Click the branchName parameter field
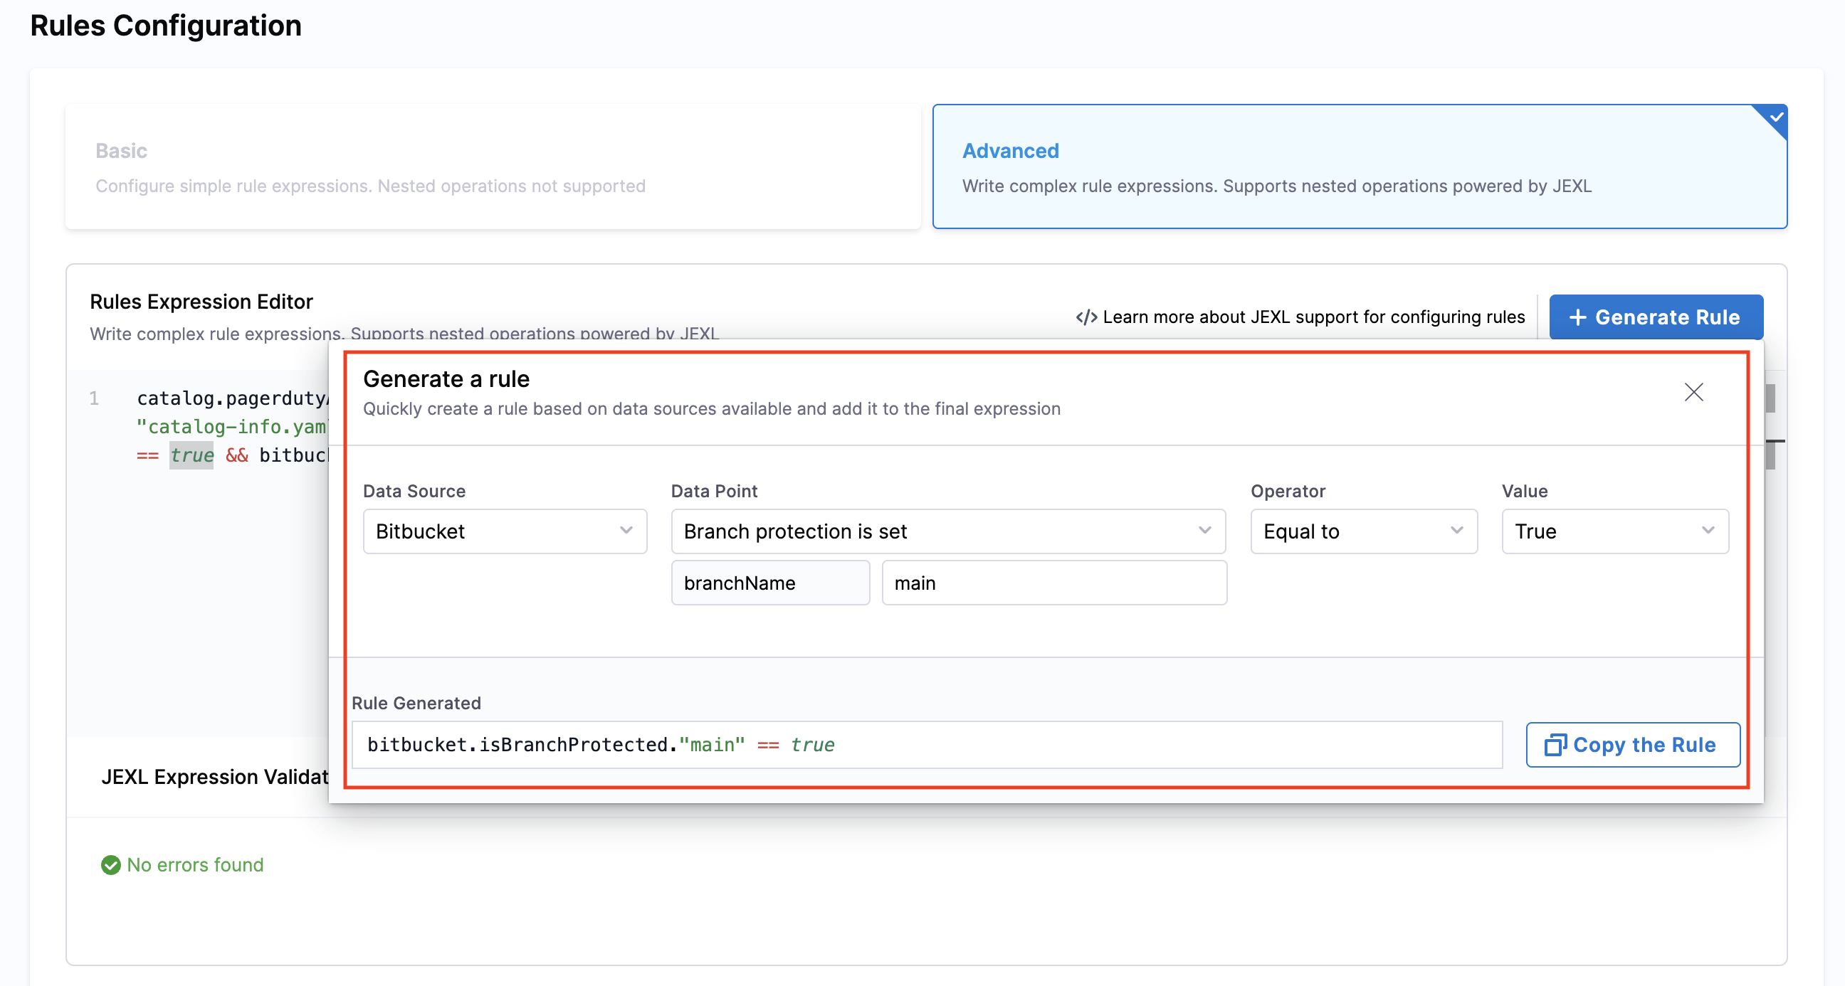Viewport: 1845px width, 986px height. 770,583
